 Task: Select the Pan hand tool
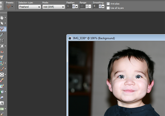[2, 18]
